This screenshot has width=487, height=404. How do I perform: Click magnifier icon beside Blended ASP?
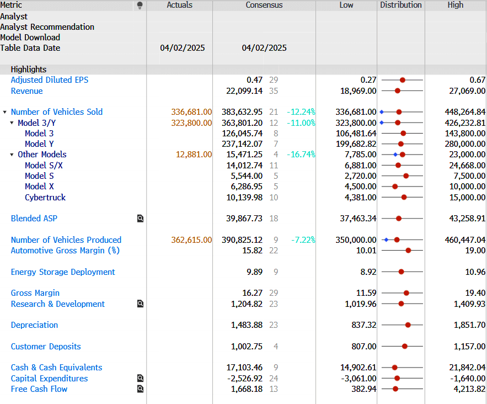tap(140, 219)
